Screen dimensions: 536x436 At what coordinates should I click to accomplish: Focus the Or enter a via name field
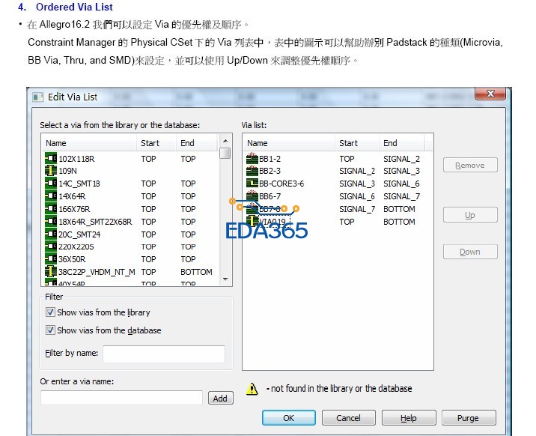pos(121,398)
